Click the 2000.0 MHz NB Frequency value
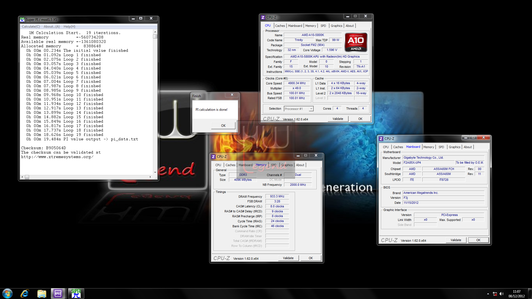 point(298,185)
